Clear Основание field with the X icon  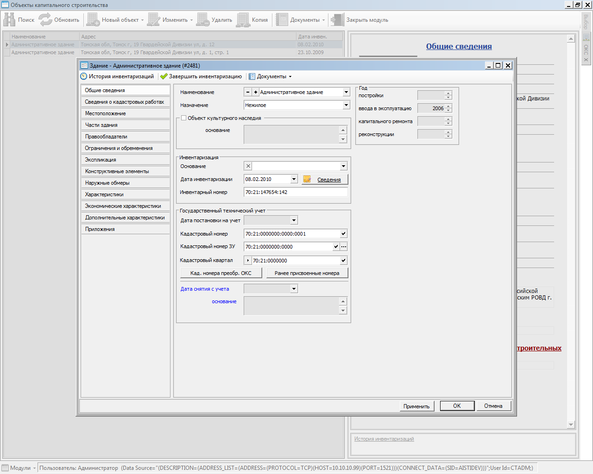coord(248,166)
